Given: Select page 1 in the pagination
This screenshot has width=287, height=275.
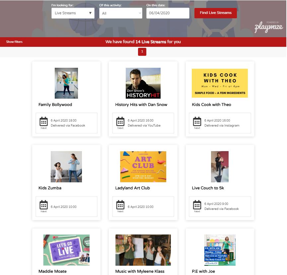Looking at the screenshot, I should click(x=142, y=52).
